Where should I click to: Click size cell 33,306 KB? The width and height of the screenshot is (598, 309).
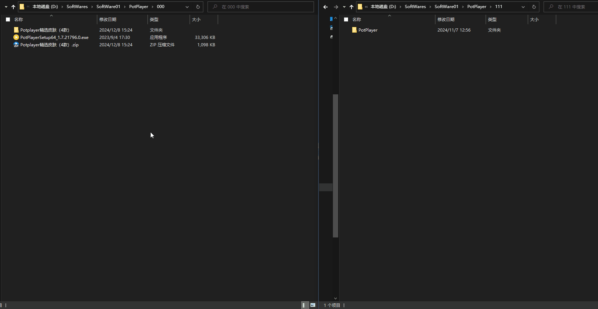205,38
